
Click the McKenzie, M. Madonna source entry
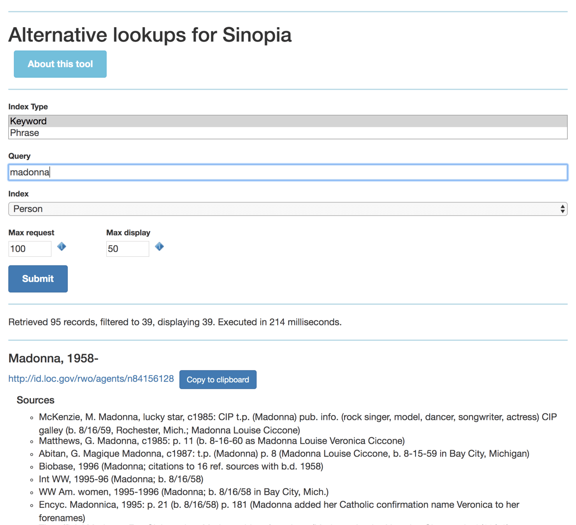298,423
